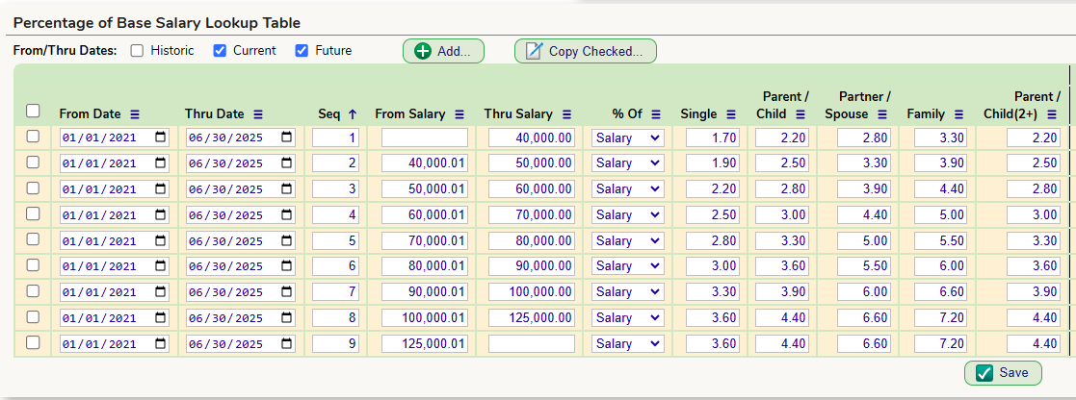Open the % Of dropdown in Seq 3 row

[x=628, y=189]
